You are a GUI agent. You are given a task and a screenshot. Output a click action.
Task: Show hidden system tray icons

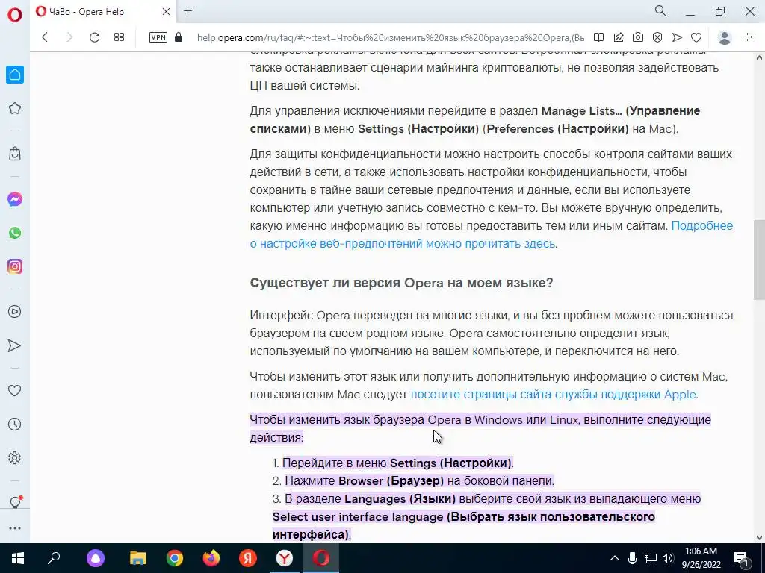[615, 558]
